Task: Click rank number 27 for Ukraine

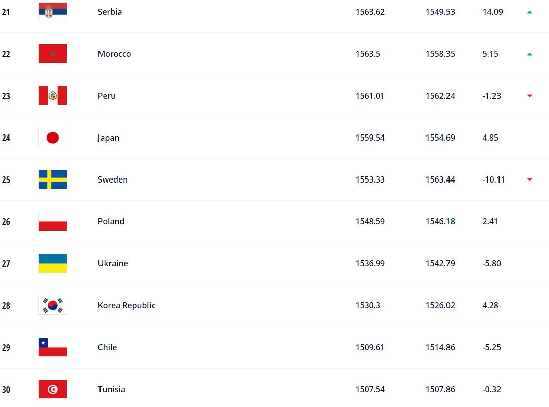Action: [x=6, y=264]
